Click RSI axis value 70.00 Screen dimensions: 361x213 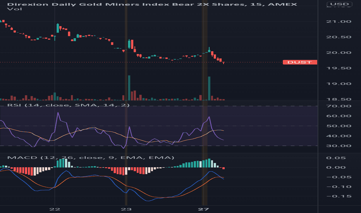339,106
